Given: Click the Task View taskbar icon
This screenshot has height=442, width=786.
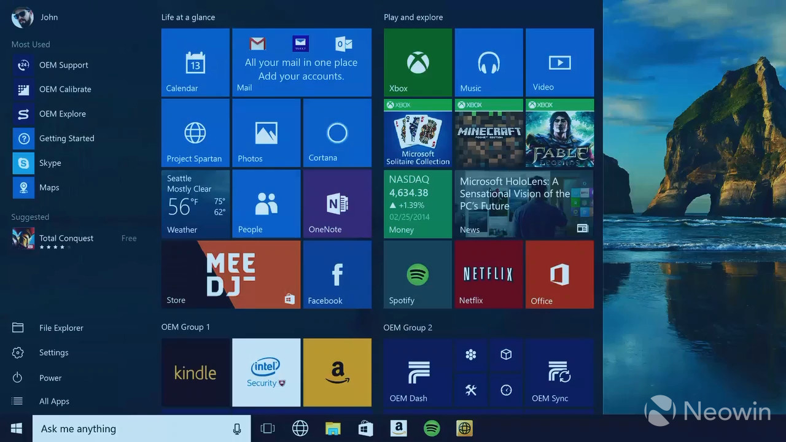Looking at the screenshot, I should coord(268,428).
